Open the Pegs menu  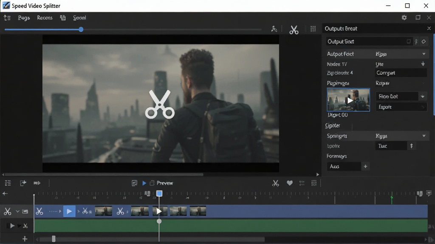point(24,18)
